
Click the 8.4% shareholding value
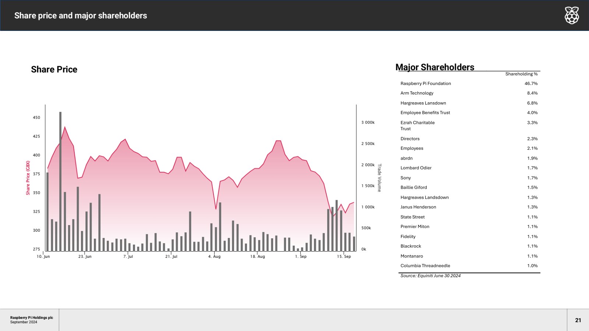(532, 93)
